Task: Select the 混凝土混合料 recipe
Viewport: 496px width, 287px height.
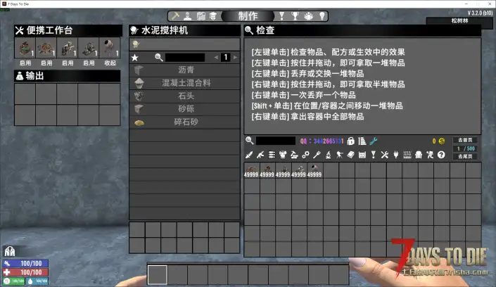Action: click(185, 83)
